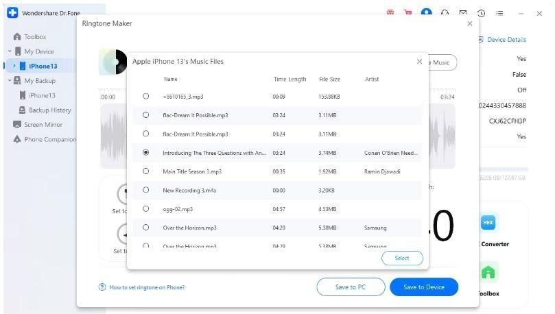Open Screen Mirror in the sidebar

[x=43, y=125]
